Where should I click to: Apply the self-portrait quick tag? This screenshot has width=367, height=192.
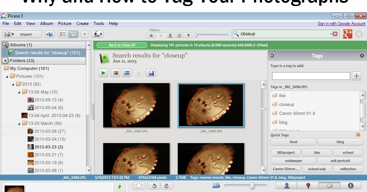click(340, 161)
